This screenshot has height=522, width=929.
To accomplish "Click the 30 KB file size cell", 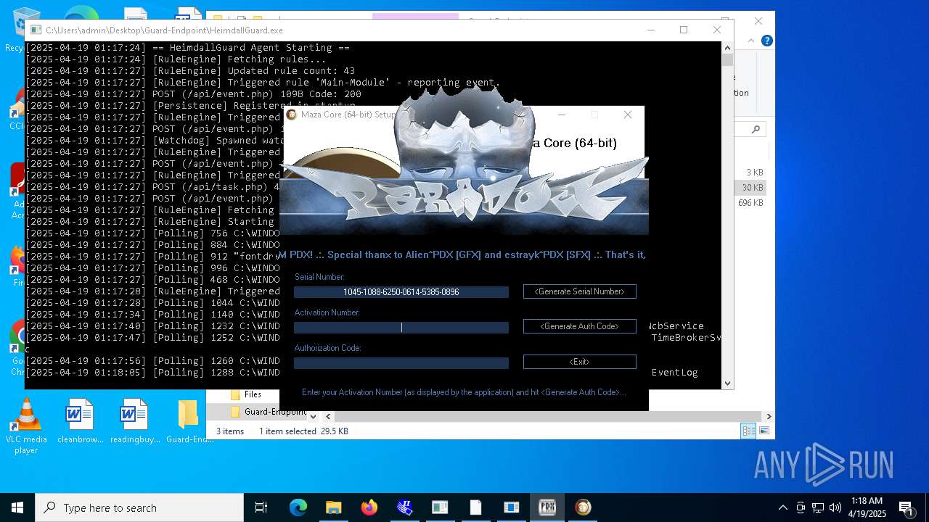I will tap(752, 188).
